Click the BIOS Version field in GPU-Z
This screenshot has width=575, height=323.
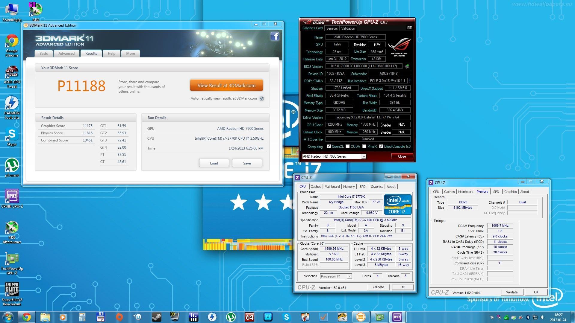(x=364, y=66)
